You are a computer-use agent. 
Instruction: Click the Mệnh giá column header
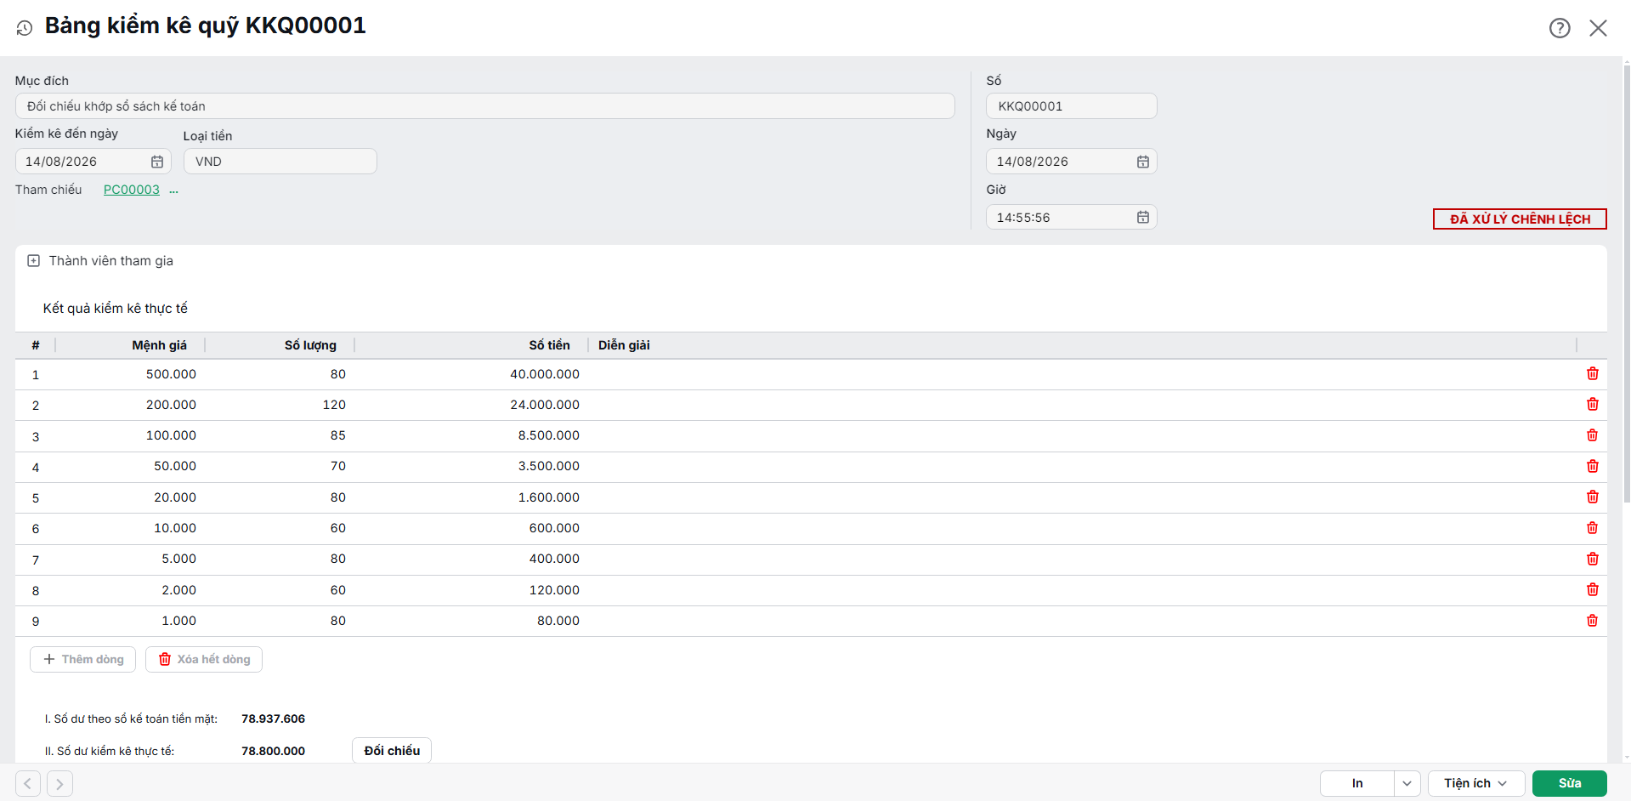pyautogui.click(x=159, y=345)
